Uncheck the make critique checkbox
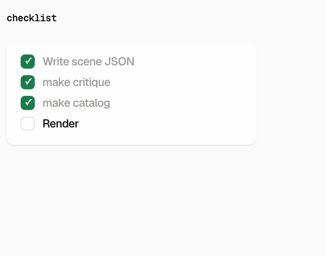326x256 pixels. [28, 82]
